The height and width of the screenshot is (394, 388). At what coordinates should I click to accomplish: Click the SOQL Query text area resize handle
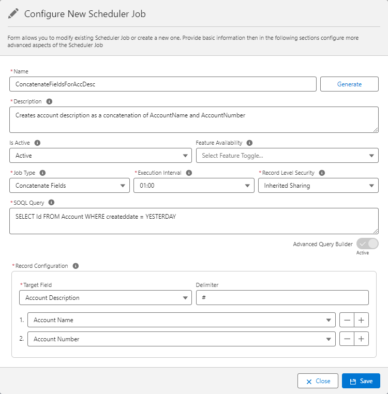376,231
